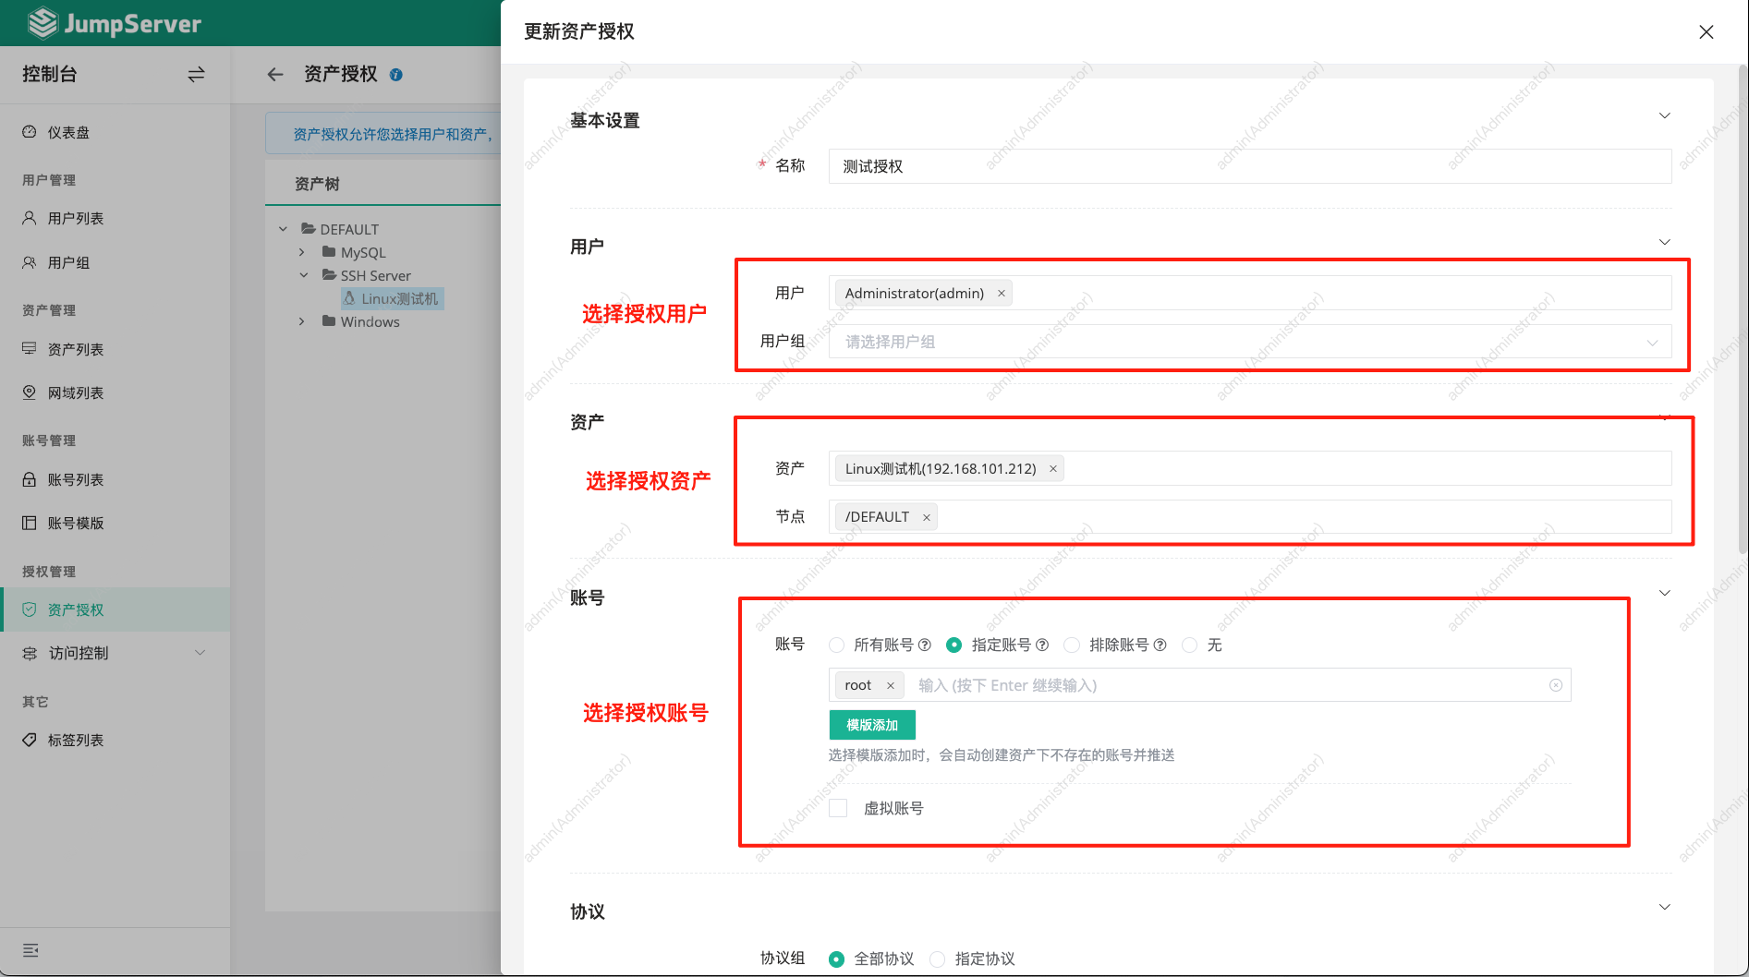Select the 全部协议 radio option
1749x977 pixels.
click(x=837, y=959)
